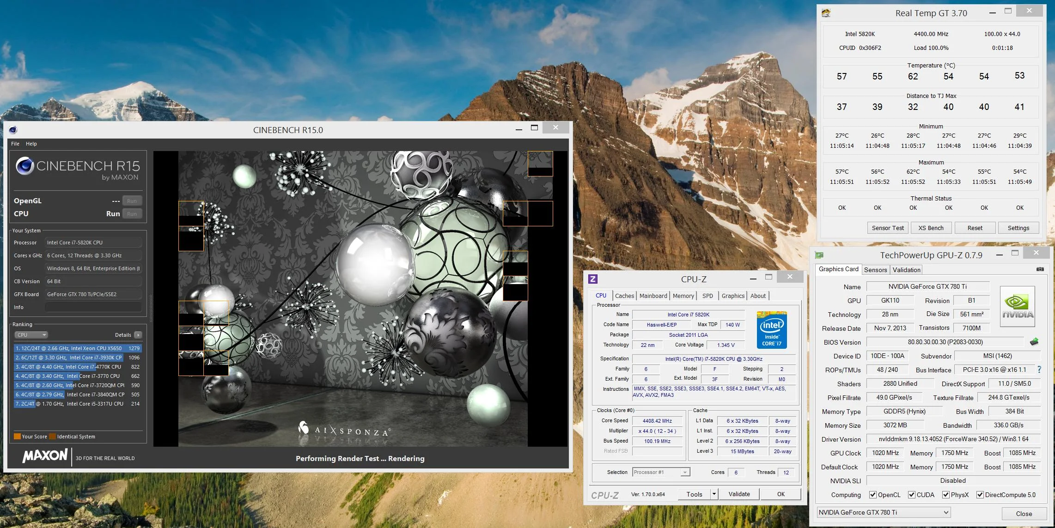Click the Bus Interface question mark icon
This screenshot has height=528, width=1055.
click(x=1039, y=370)
